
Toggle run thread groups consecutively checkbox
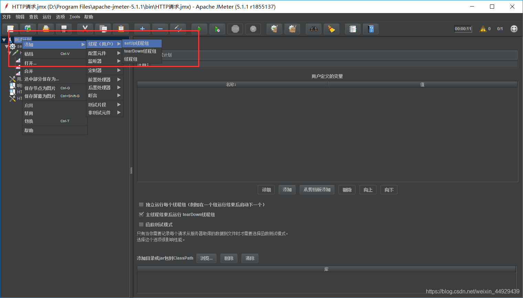click(141, 205)
